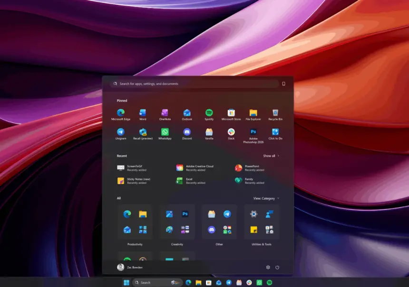This screenshot has height=287, width=409.
Task: Expand more apps grid in Utilities & Tools
Action: click(270, 230)
